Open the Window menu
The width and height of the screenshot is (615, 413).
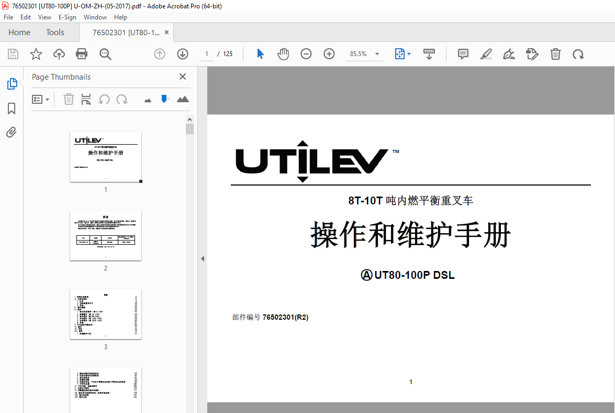[x=95, y=17]
